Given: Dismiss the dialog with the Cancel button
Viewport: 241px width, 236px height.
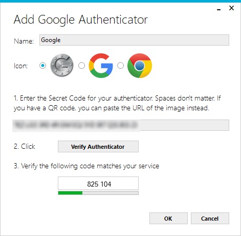Looking at the screenshot, I should tap(210, 219).
